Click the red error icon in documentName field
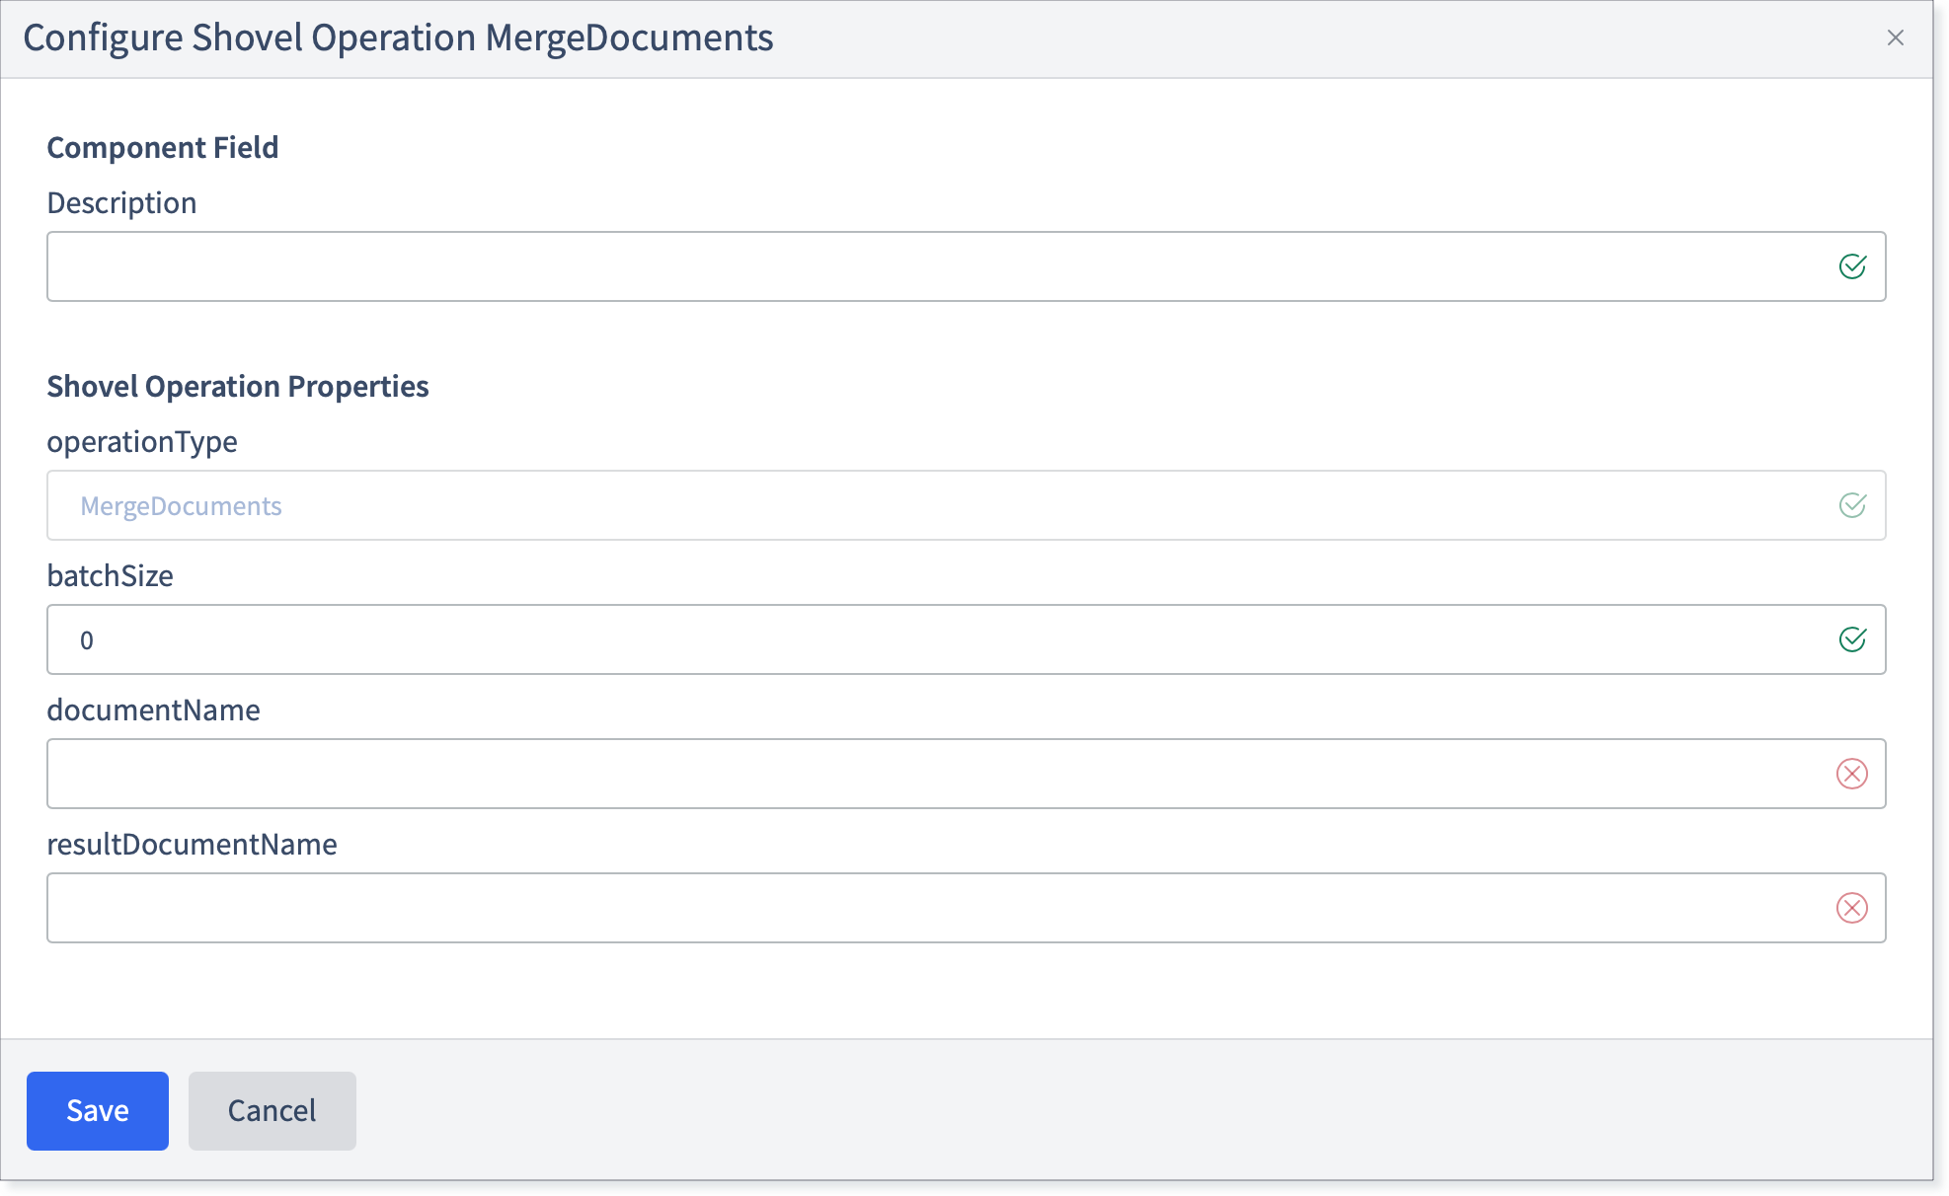 click(x=1852, y=774)
